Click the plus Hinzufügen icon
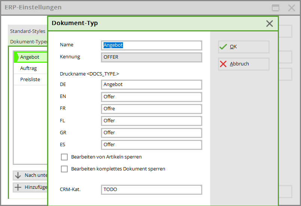This screenshot has width=301, height=206. click(18, 187)
